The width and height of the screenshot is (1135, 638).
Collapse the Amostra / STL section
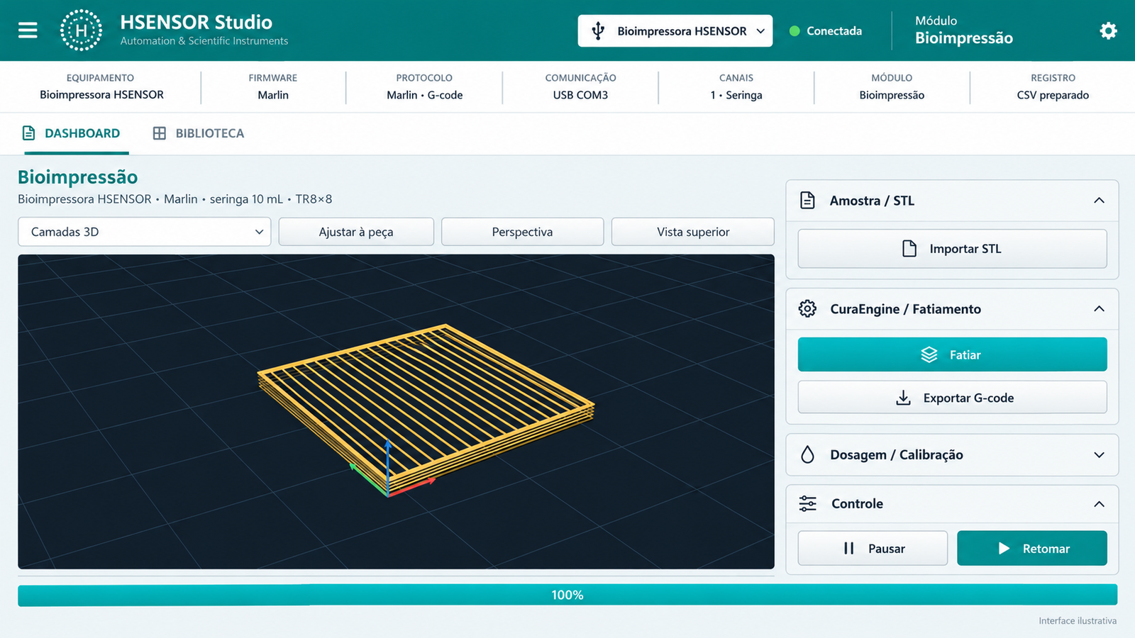point(1099,201)
